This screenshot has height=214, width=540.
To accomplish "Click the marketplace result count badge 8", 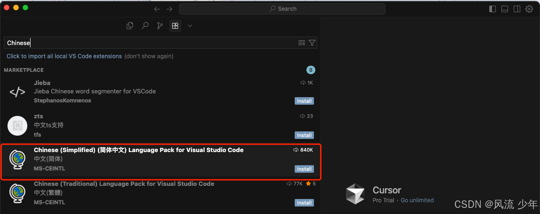I will tap(311, 70).
